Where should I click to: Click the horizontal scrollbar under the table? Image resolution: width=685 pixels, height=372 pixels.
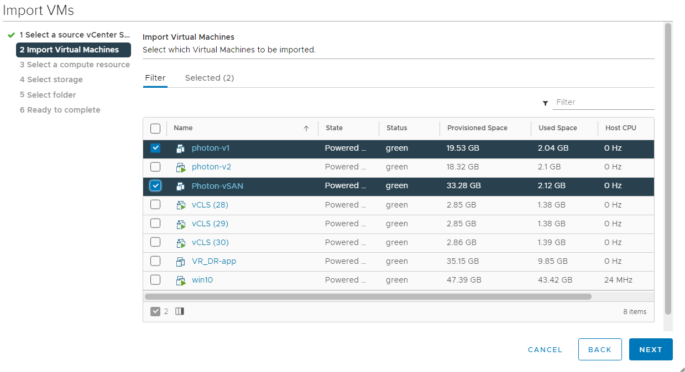click(368, 296)
